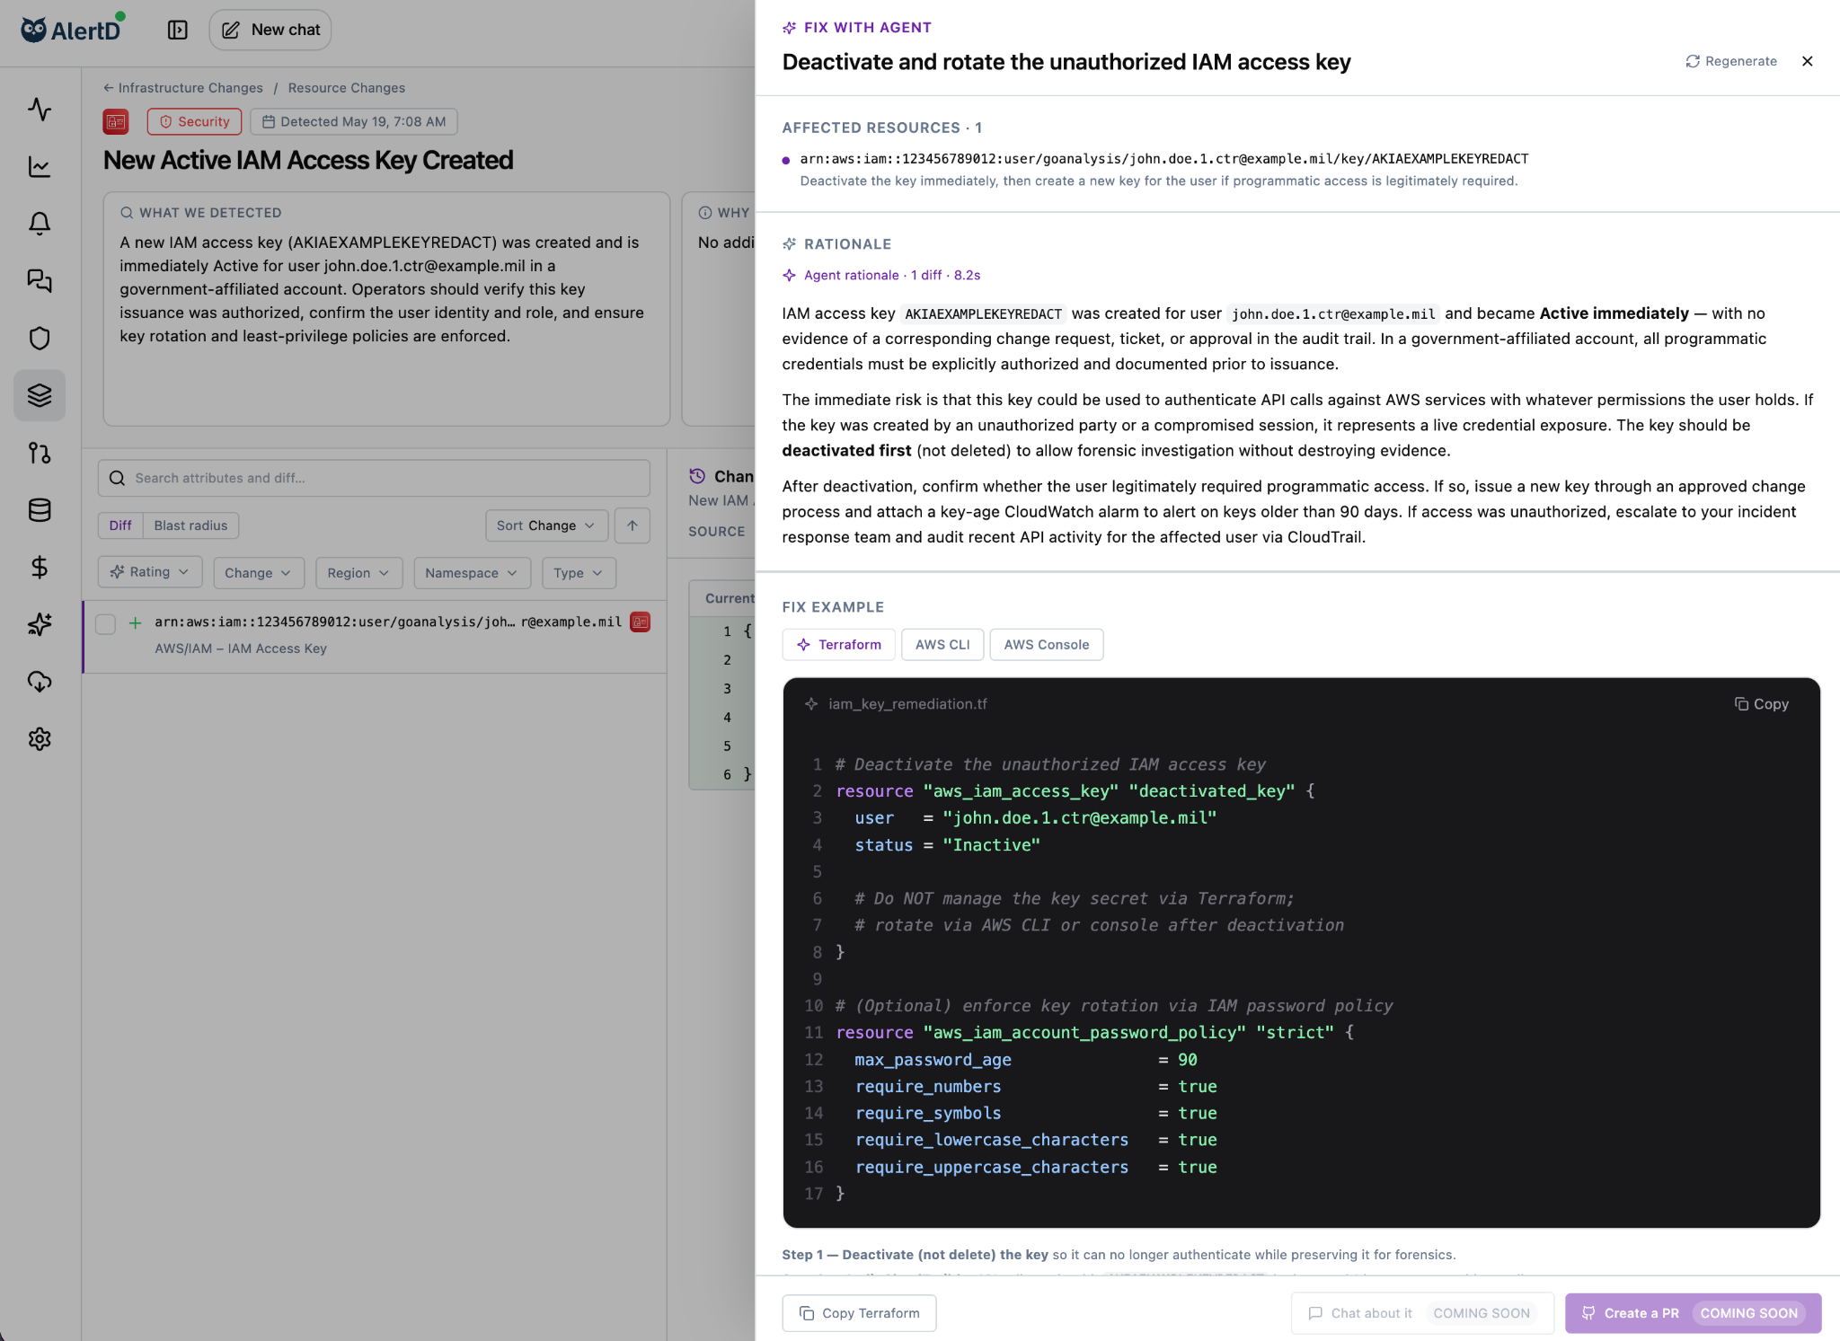Switch to the Diff tab

[x=120, y=525]
